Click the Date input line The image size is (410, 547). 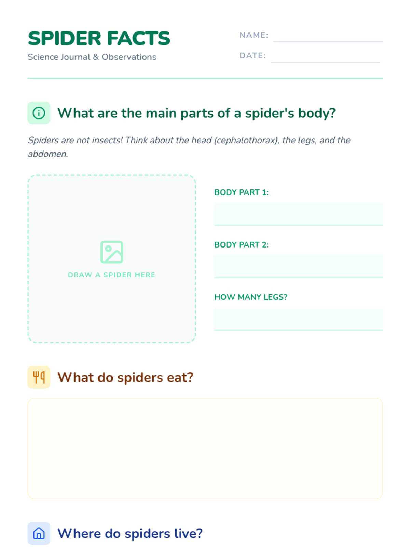(x=325, y=56)
